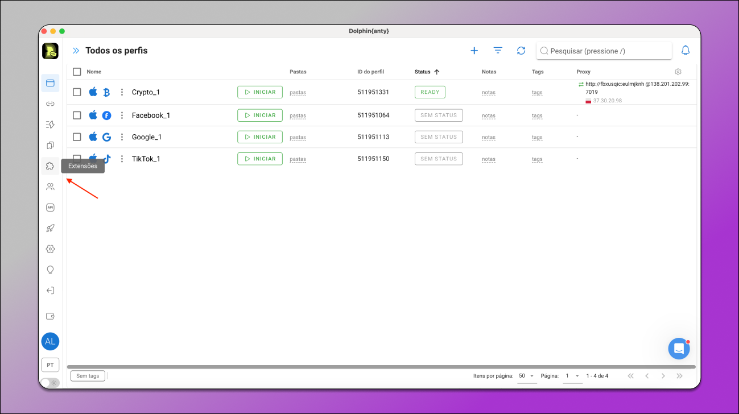The image size is (739, 414).
Task: Click the Proxy column header
Action: 583,72
